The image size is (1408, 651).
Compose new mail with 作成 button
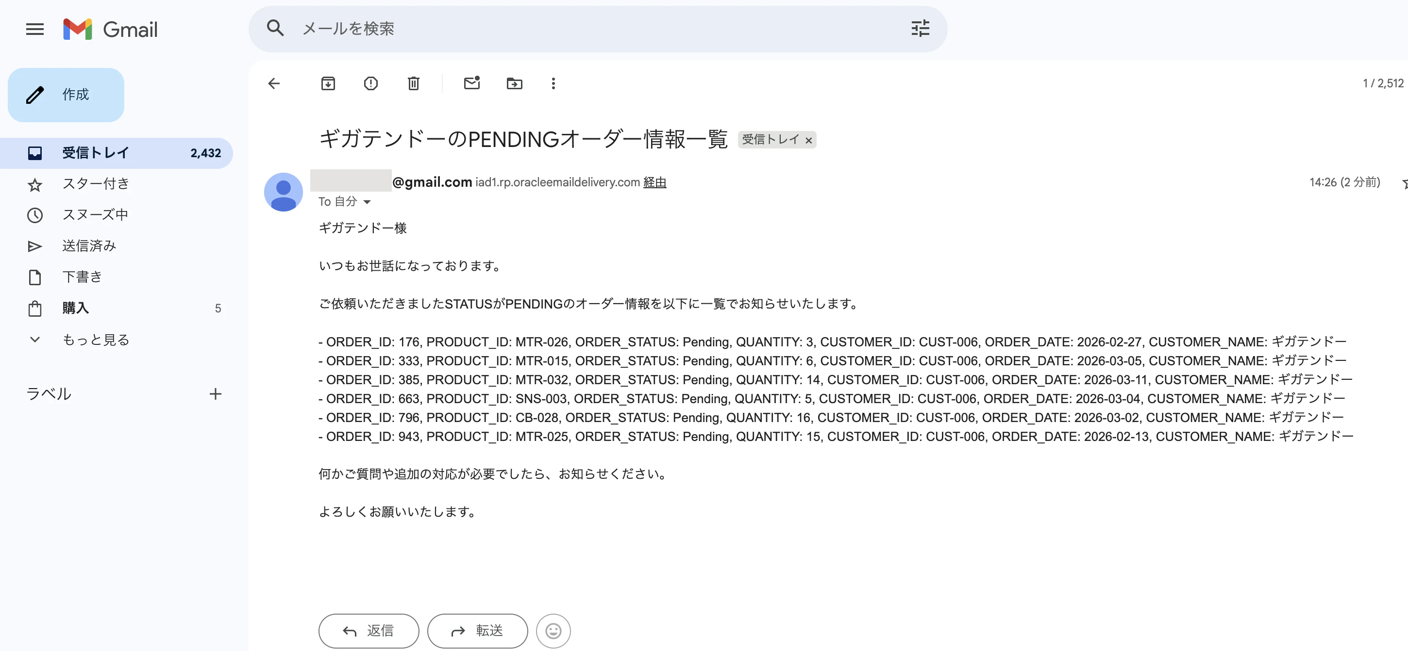coord(66,95)
